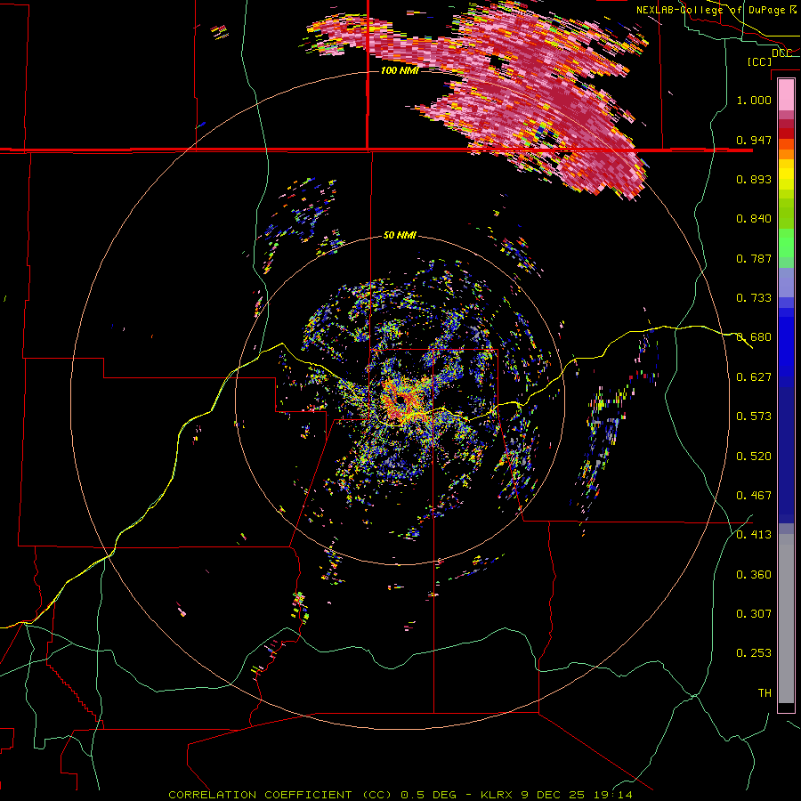Click the 0.627 legend value
The image size is (801, 801).
[x=754, y=377]
